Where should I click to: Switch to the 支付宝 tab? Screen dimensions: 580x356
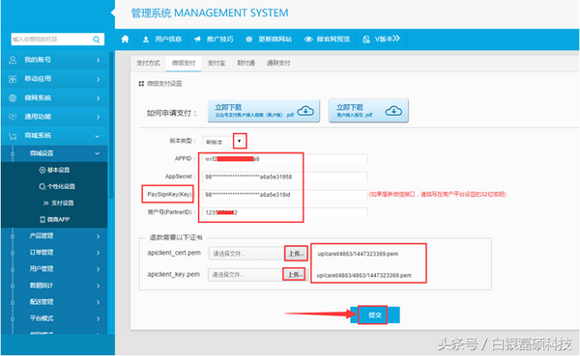[x=216, y=63]
